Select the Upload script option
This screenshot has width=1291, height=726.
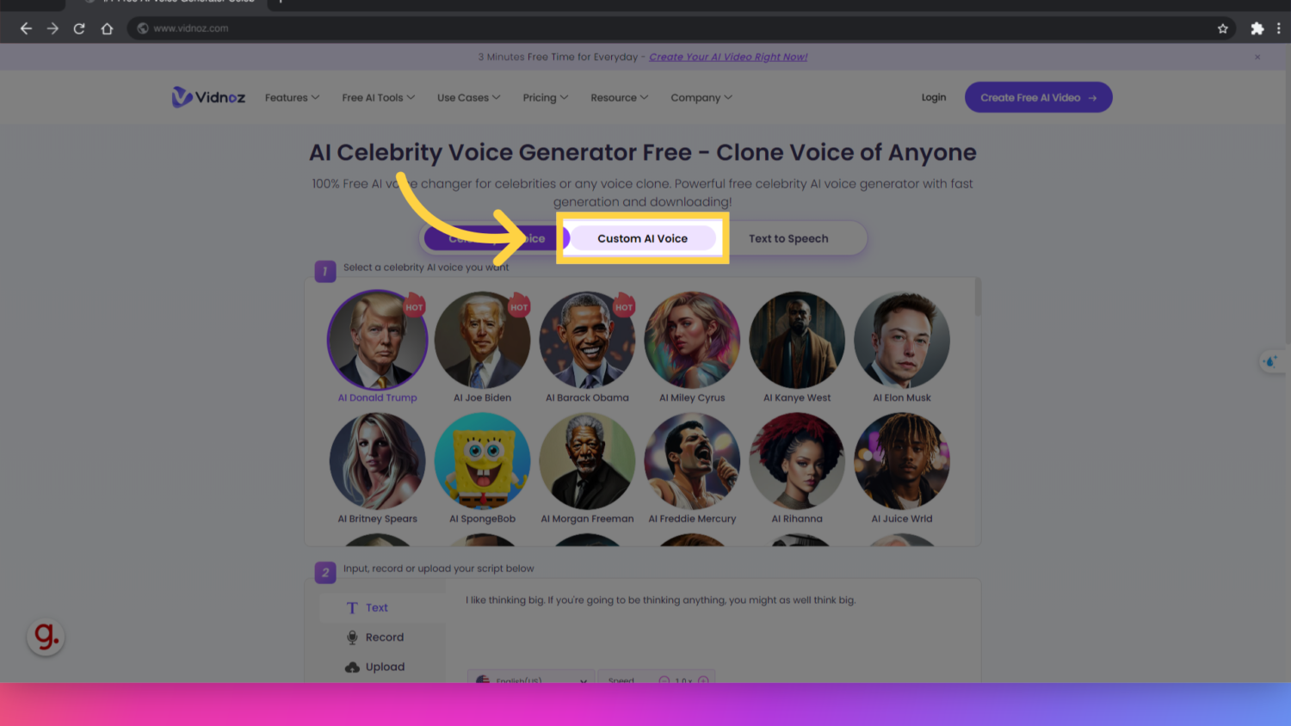point(377,666)
